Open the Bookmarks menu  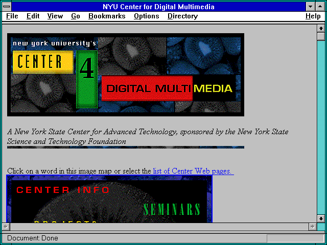[x=107, y=16]
